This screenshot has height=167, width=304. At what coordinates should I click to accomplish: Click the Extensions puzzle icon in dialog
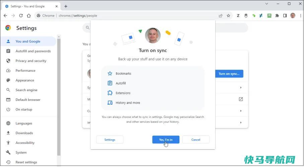click(110, 93)
